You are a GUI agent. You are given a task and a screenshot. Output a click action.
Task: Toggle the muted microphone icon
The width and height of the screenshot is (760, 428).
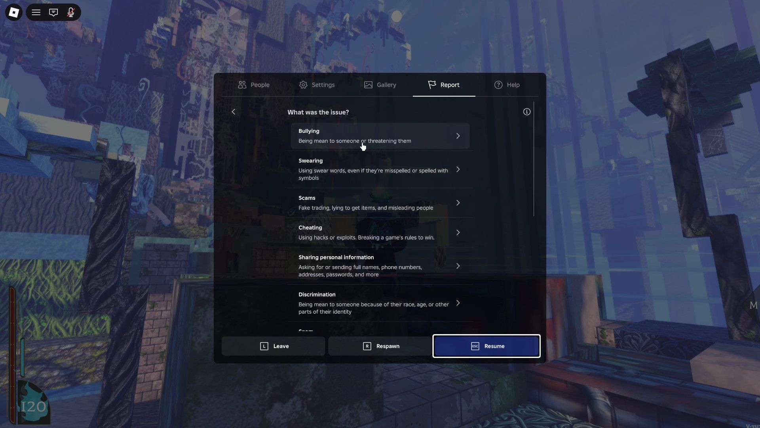pos(71,12)
